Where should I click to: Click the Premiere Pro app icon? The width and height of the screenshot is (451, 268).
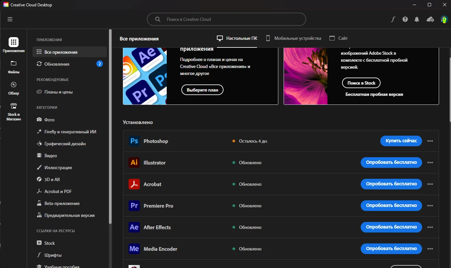click(134, 206)
